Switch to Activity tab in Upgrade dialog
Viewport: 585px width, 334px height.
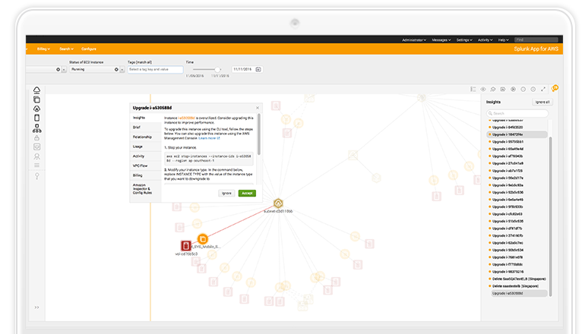pyautogui.click(x=146, y=156)
